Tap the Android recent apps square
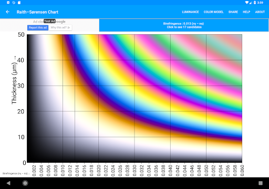The width and height of the screenshot is (269, 189). pyautogui.click(x=261, y=183)
